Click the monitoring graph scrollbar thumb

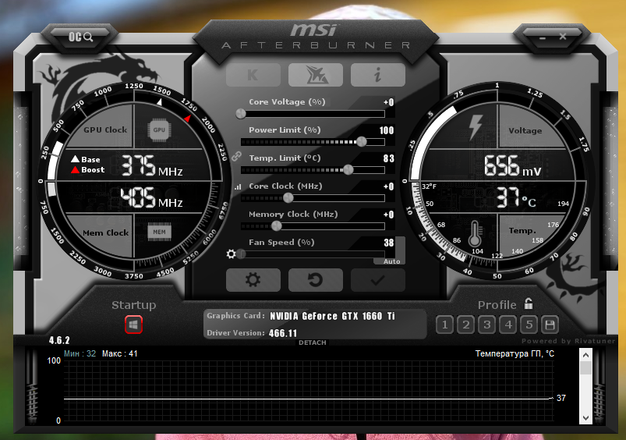click(x=585, y=367)
